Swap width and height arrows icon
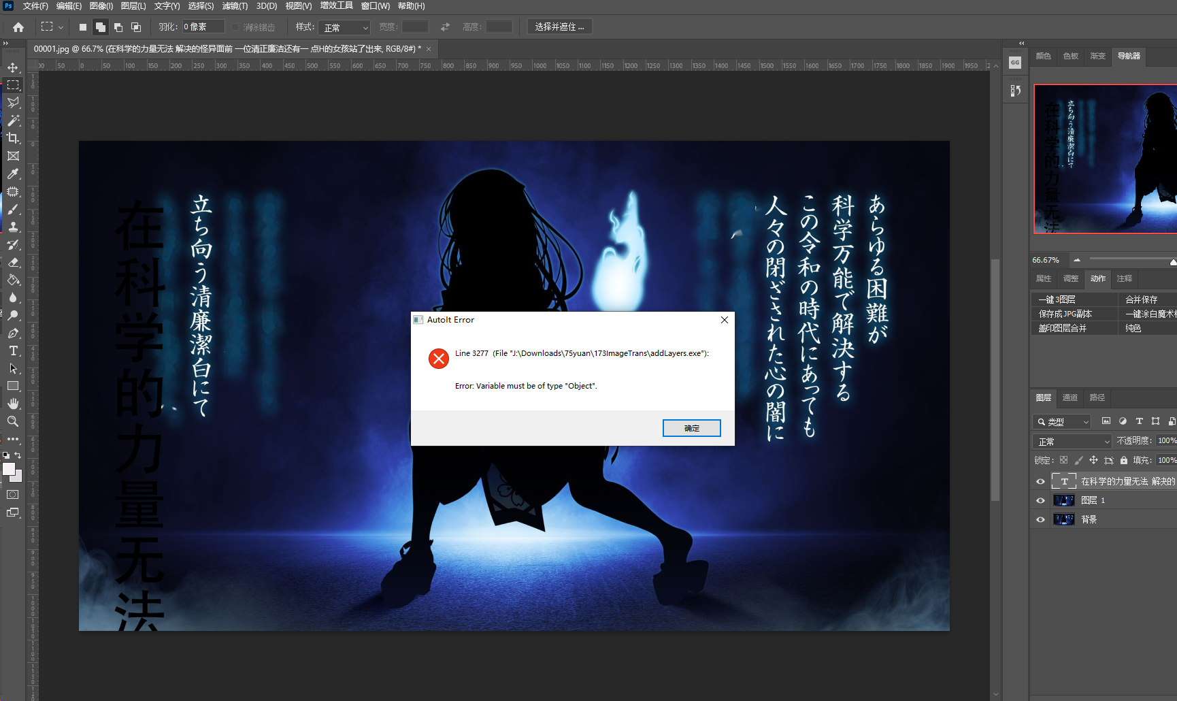 click(x=445, y=27)
